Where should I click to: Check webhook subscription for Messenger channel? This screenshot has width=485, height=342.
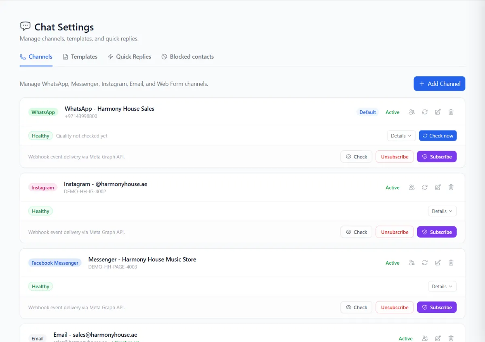tap(356, 307)
